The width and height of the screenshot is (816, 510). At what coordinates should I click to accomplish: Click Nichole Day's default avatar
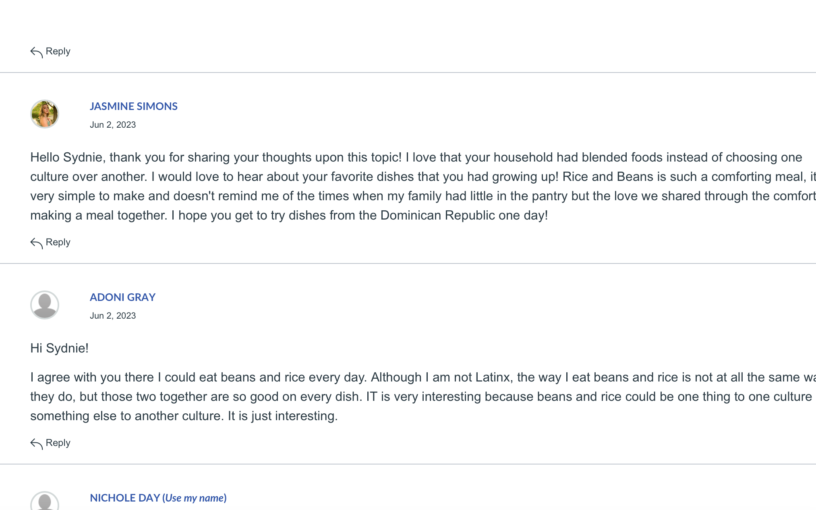(x=45, y=501)
